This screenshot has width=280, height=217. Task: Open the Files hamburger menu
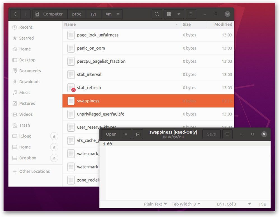point(191,14)
